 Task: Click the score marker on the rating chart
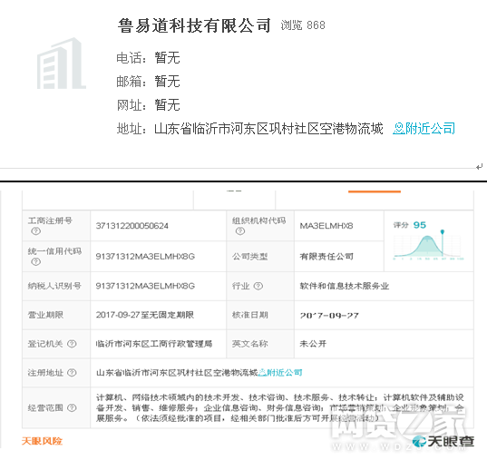coord(443,231)
